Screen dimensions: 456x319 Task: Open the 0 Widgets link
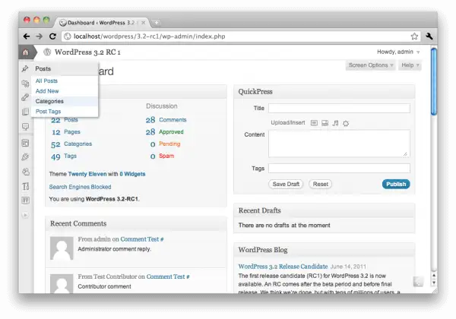pyautogui.click(x=132, y=174)
